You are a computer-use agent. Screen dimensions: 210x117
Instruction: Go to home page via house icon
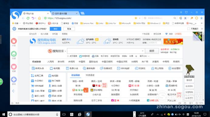[39, 18]
